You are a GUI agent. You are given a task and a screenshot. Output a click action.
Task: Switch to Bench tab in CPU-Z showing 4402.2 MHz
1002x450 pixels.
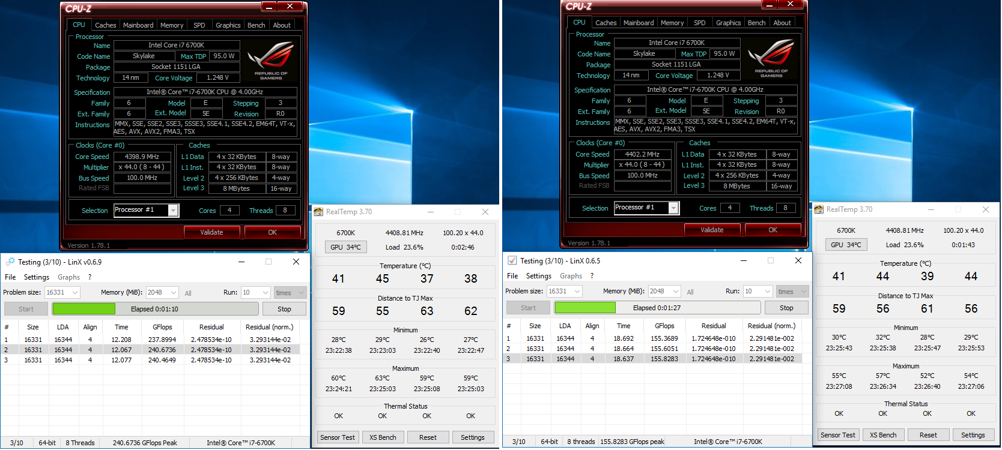point(756,23)
